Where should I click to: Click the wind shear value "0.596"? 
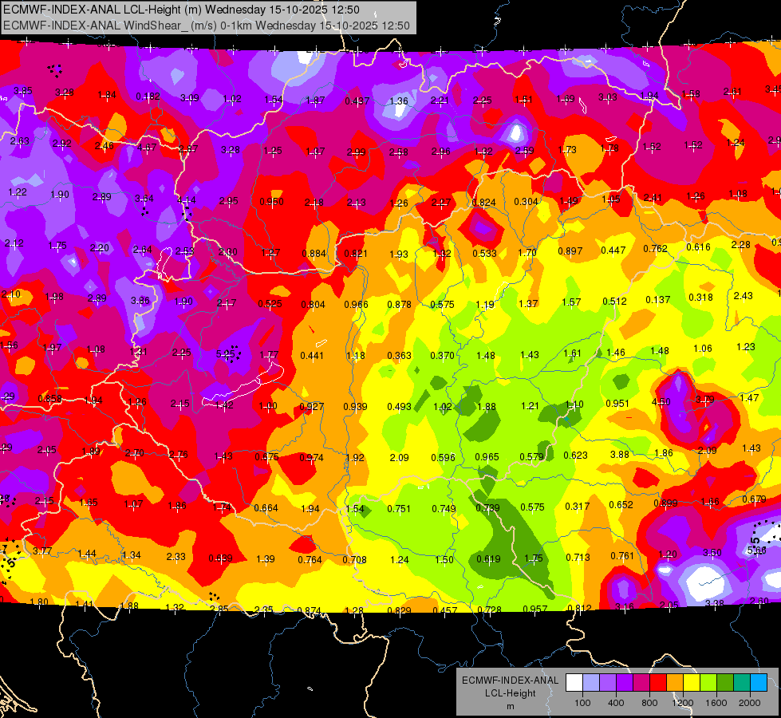click(x=444, y=457)
